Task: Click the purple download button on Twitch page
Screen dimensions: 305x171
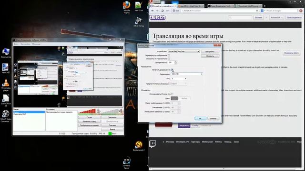Action: [x=184, y=125]
